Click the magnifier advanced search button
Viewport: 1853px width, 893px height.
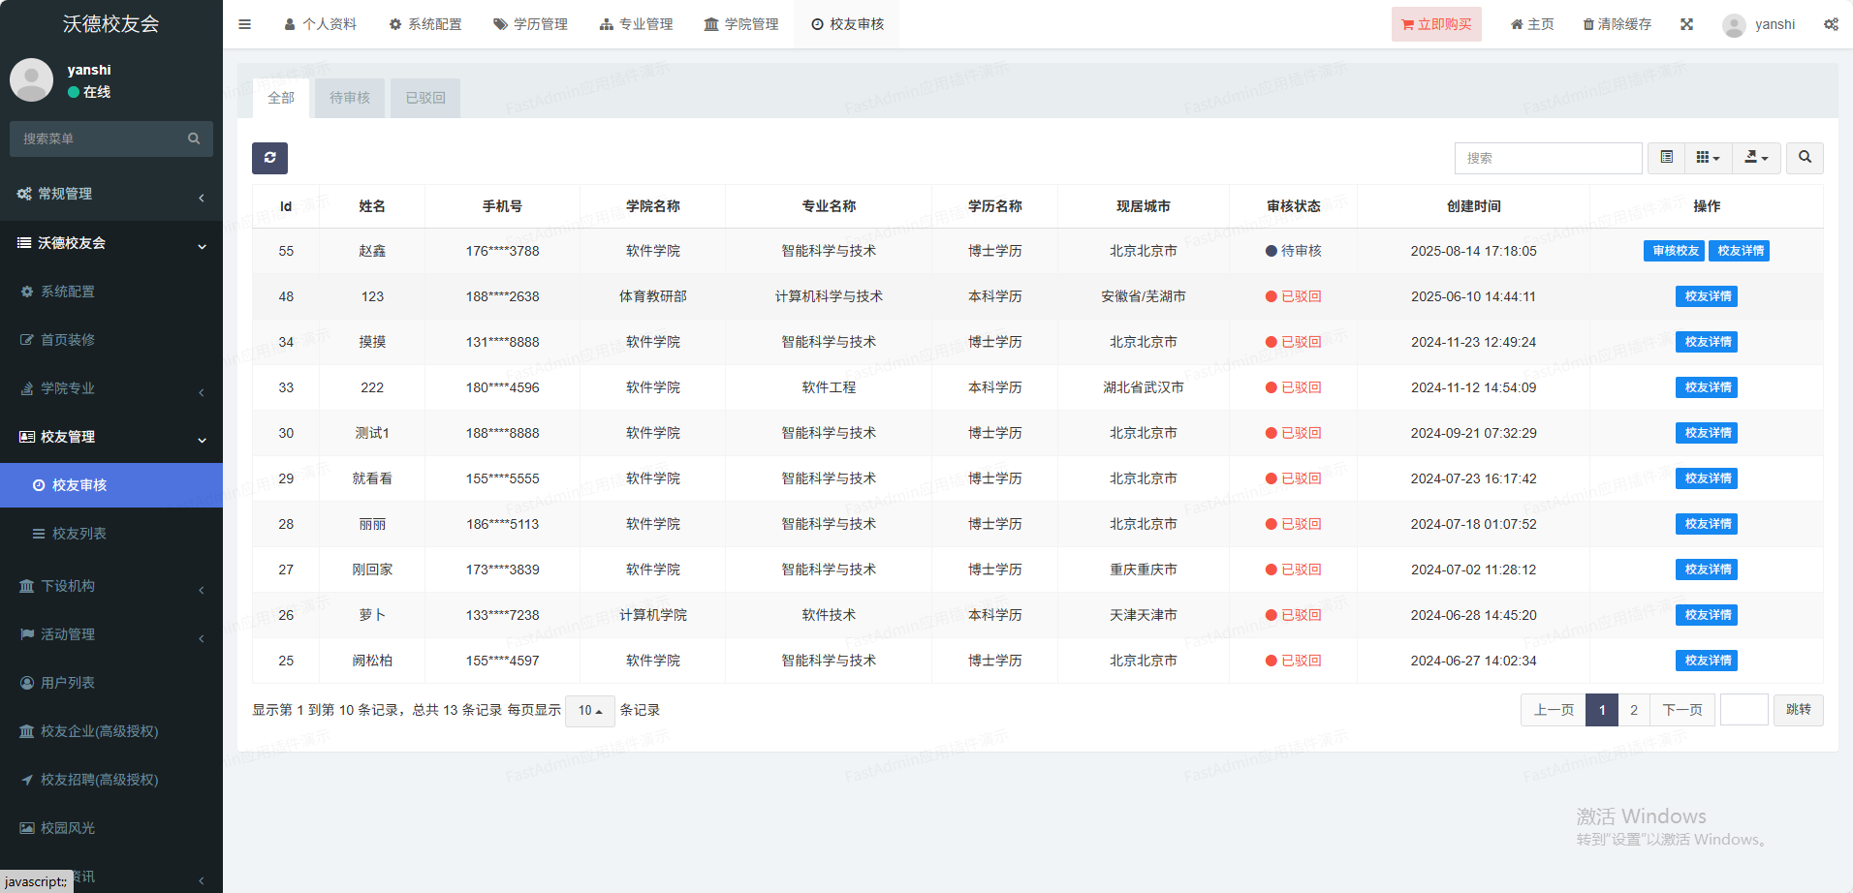[1805, 158]
